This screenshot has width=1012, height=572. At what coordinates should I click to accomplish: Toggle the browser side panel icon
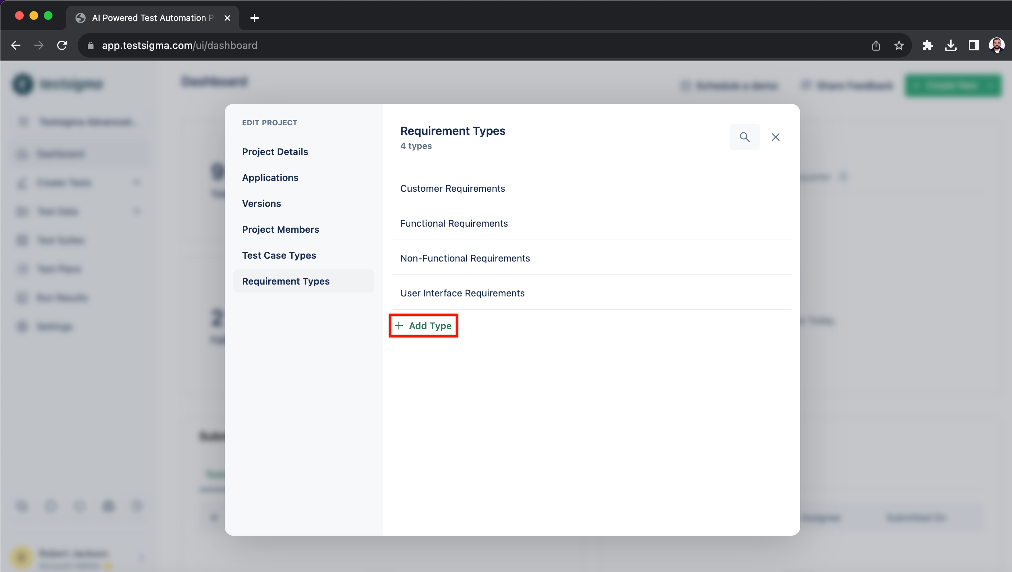click(x=974, y=46)
